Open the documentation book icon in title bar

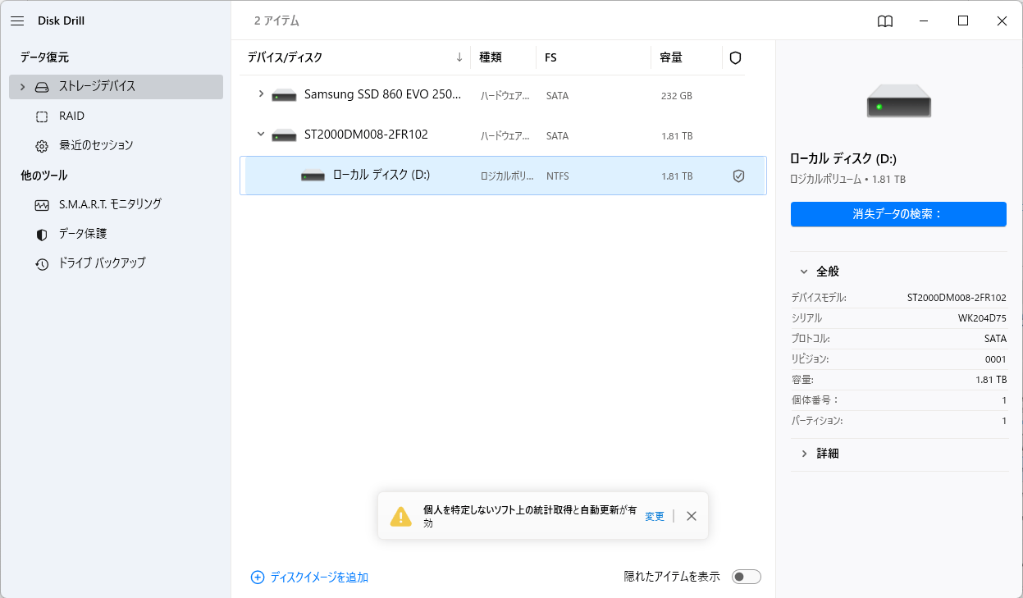click(886, 21)
